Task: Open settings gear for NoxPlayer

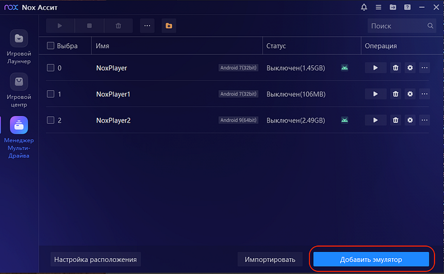Action: coord(410,68)
